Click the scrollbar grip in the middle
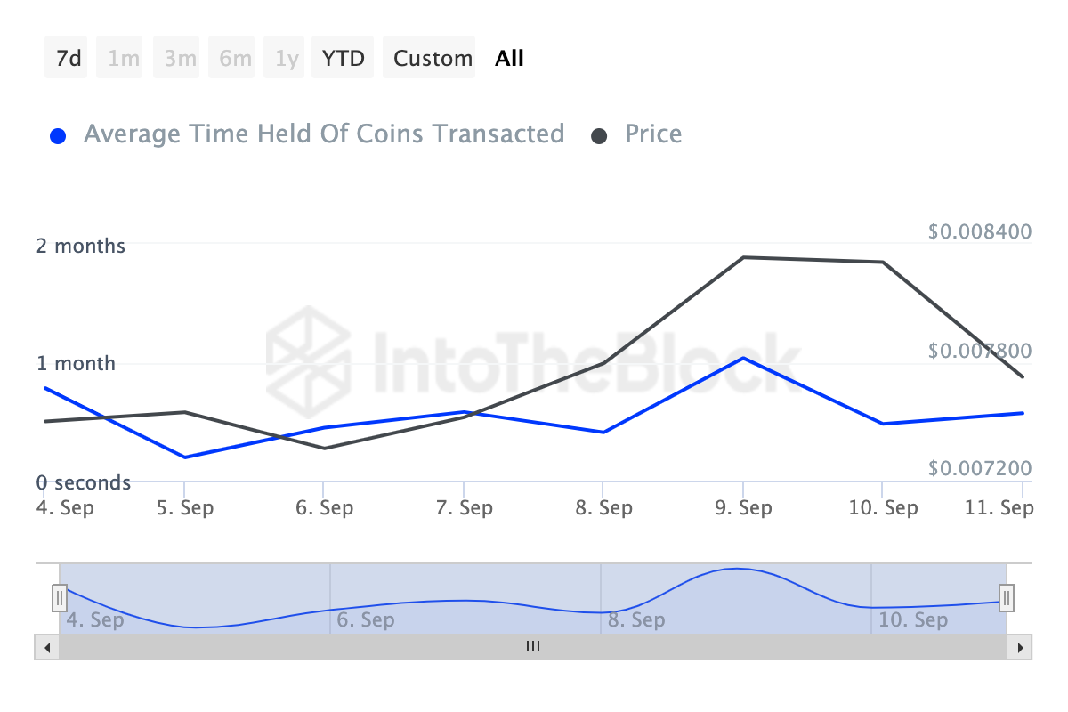Screen dimensions: 1068x712 [533, 647]
